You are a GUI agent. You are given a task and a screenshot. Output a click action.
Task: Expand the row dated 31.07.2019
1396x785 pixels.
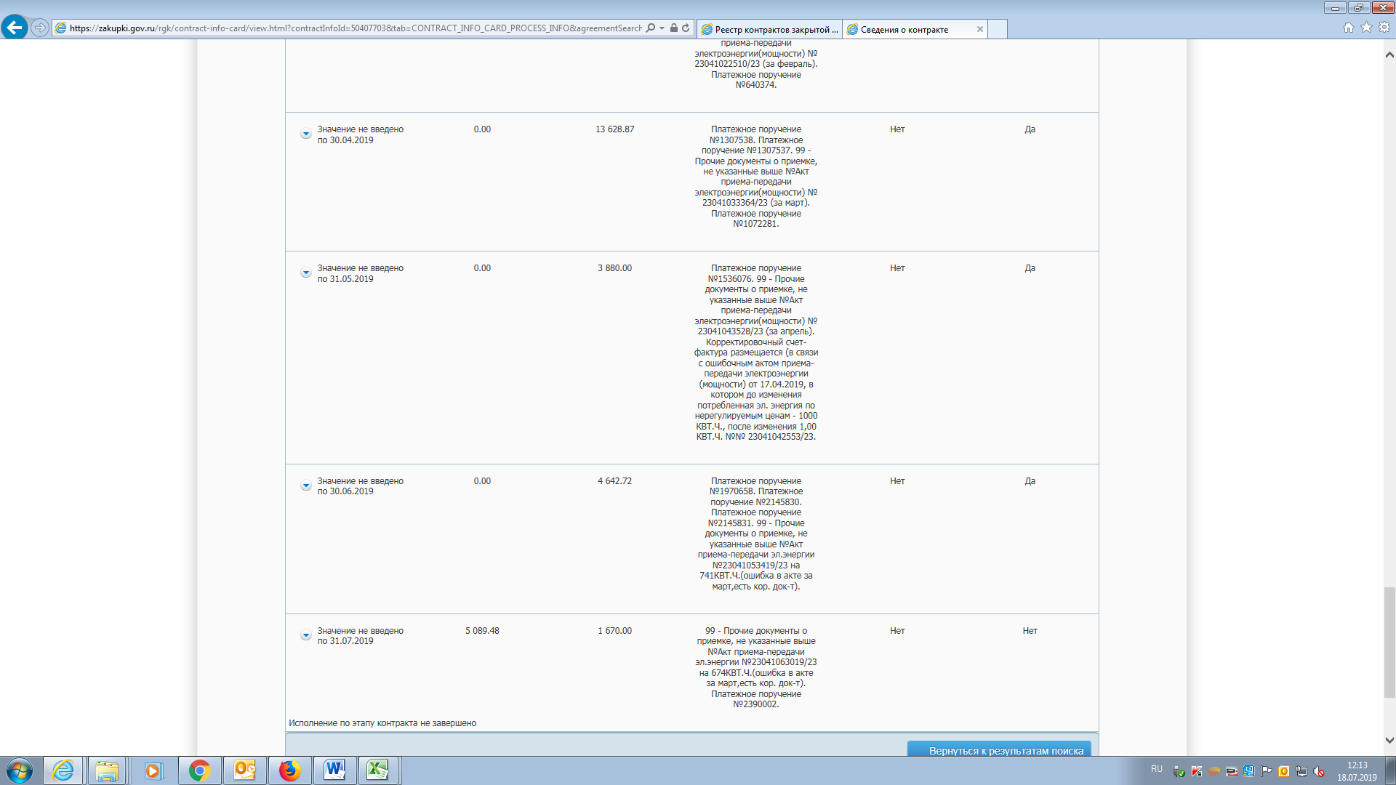(306, 635)
